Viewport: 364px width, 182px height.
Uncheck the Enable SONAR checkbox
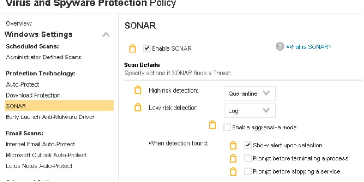tap(147, 49)
